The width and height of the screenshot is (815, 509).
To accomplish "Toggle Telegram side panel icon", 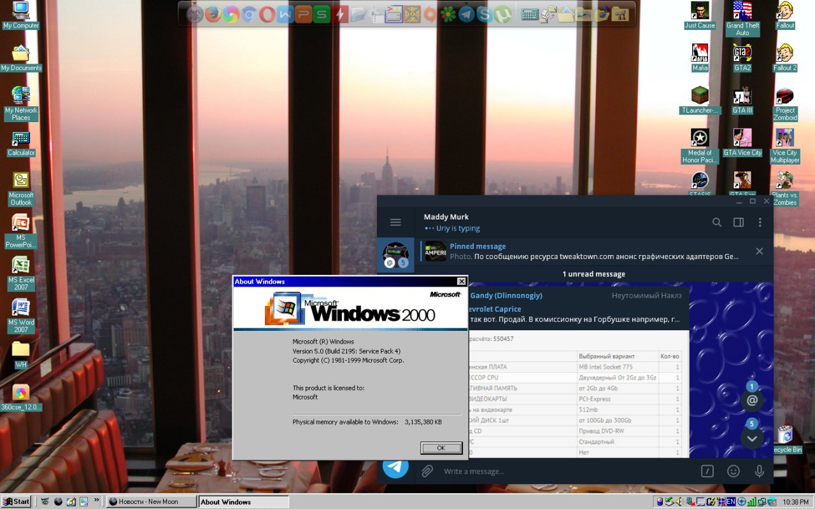I will pos(739,222).
